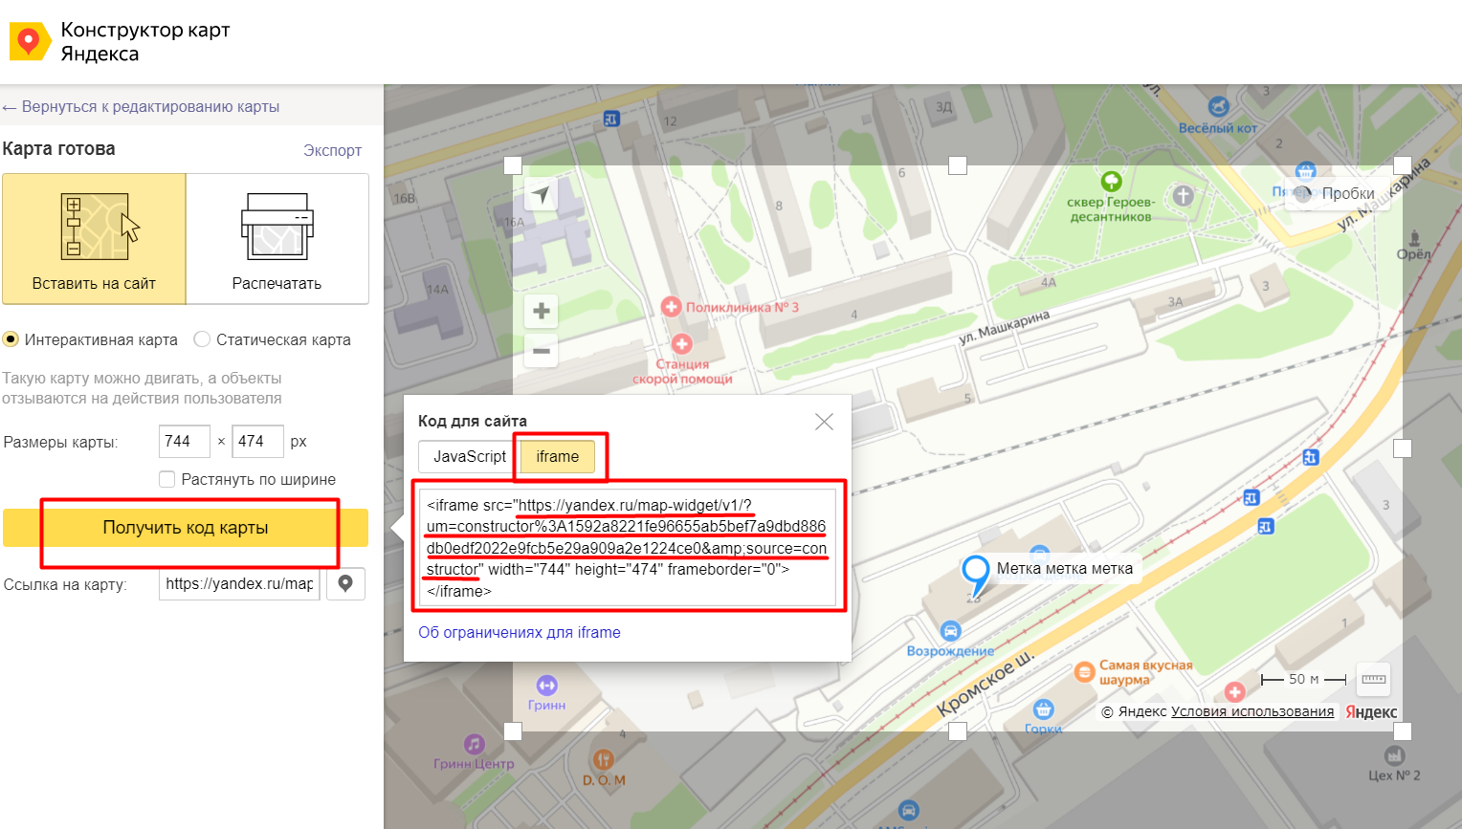This screenshot has width=1462, height=829.
Task: Click the geolocation arrow button on map
Action: [x=542, y=195]
